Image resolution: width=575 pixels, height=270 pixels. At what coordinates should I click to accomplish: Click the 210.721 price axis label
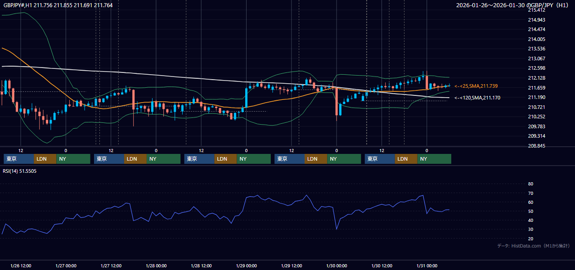click(536, 107)
